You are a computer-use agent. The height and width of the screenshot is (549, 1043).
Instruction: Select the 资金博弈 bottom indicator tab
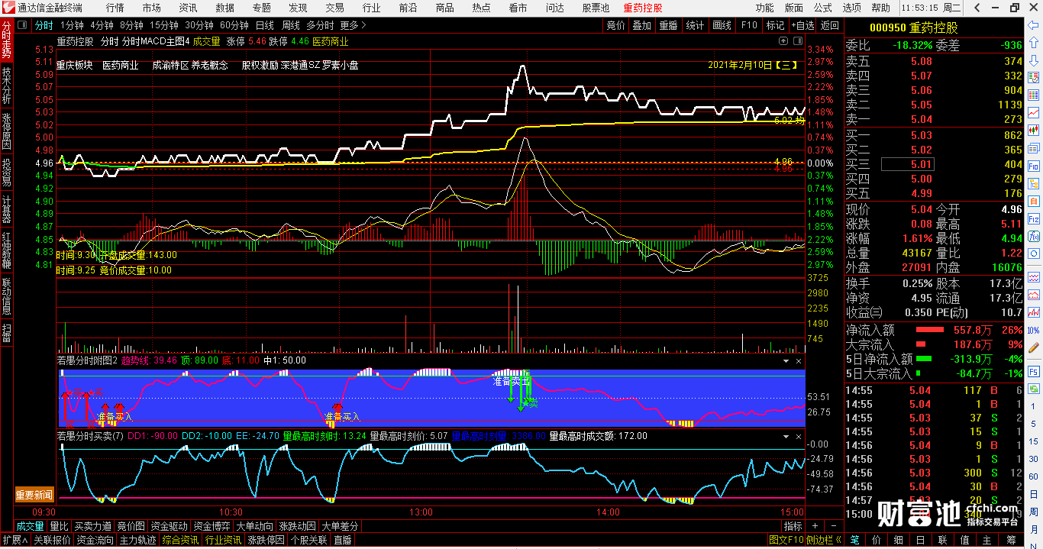point(212,526)
